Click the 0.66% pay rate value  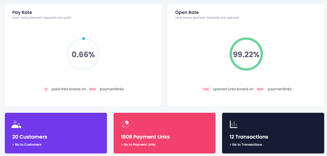[x=83, y=54]
